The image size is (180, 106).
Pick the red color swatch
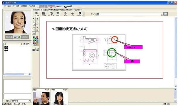(x=37, y=37)
